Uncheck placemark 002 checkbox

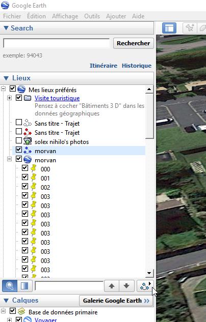click(x=25, y=186)
